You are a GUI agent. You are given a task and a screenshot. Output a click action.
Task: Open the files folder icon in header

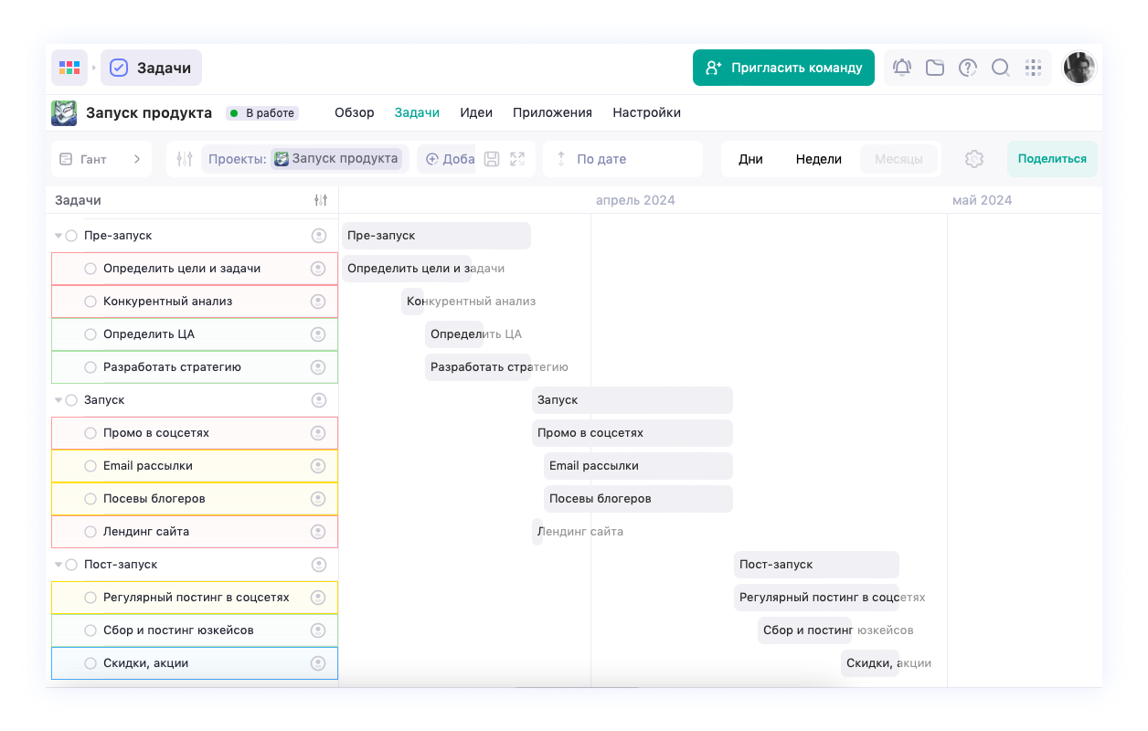(934, 68)
